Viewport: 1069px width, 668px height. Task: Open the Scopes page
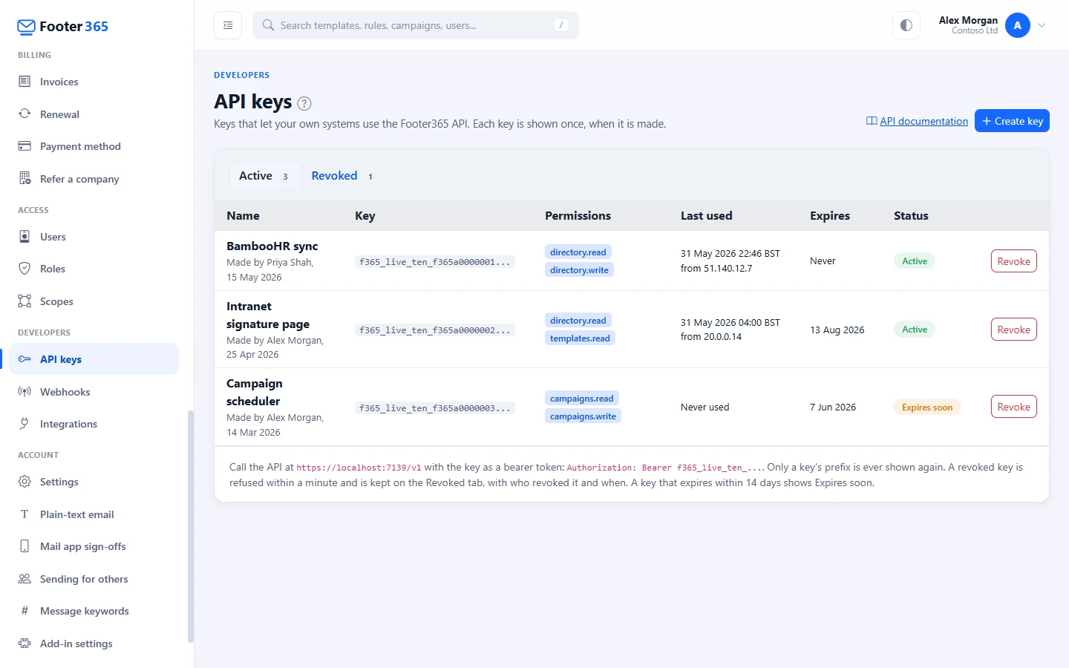pos(94,301)
